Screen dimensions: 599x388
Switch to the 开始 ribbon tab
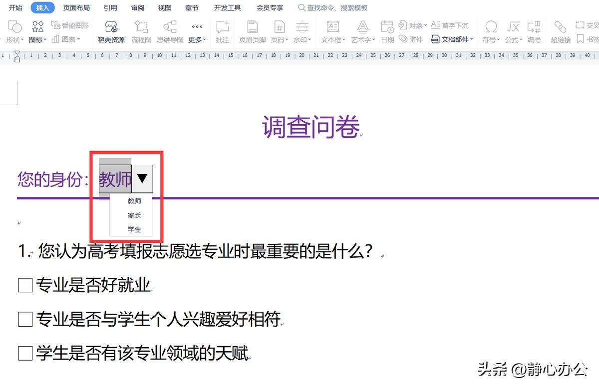pos(15,7)
